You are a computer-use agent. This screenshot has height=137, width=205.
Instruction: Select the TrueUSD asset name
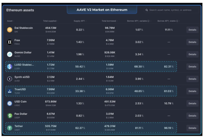20,89
